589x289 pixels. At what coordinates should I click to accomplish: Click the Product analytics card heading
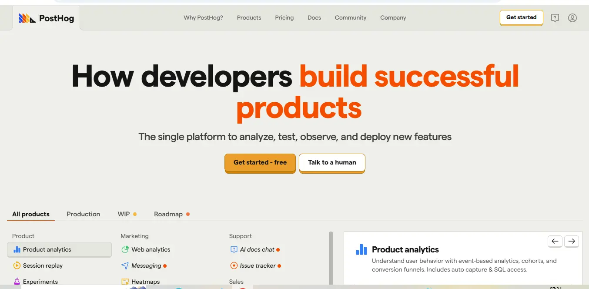coord(405,249)
